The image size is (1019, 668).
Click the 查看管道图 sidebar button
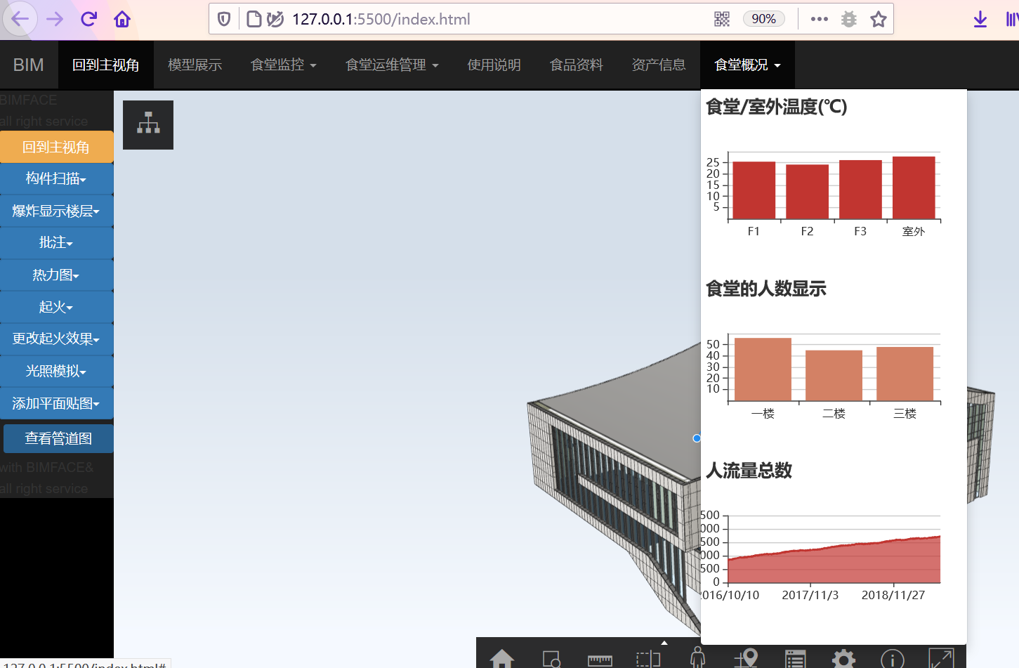click(x=58, y=438)
